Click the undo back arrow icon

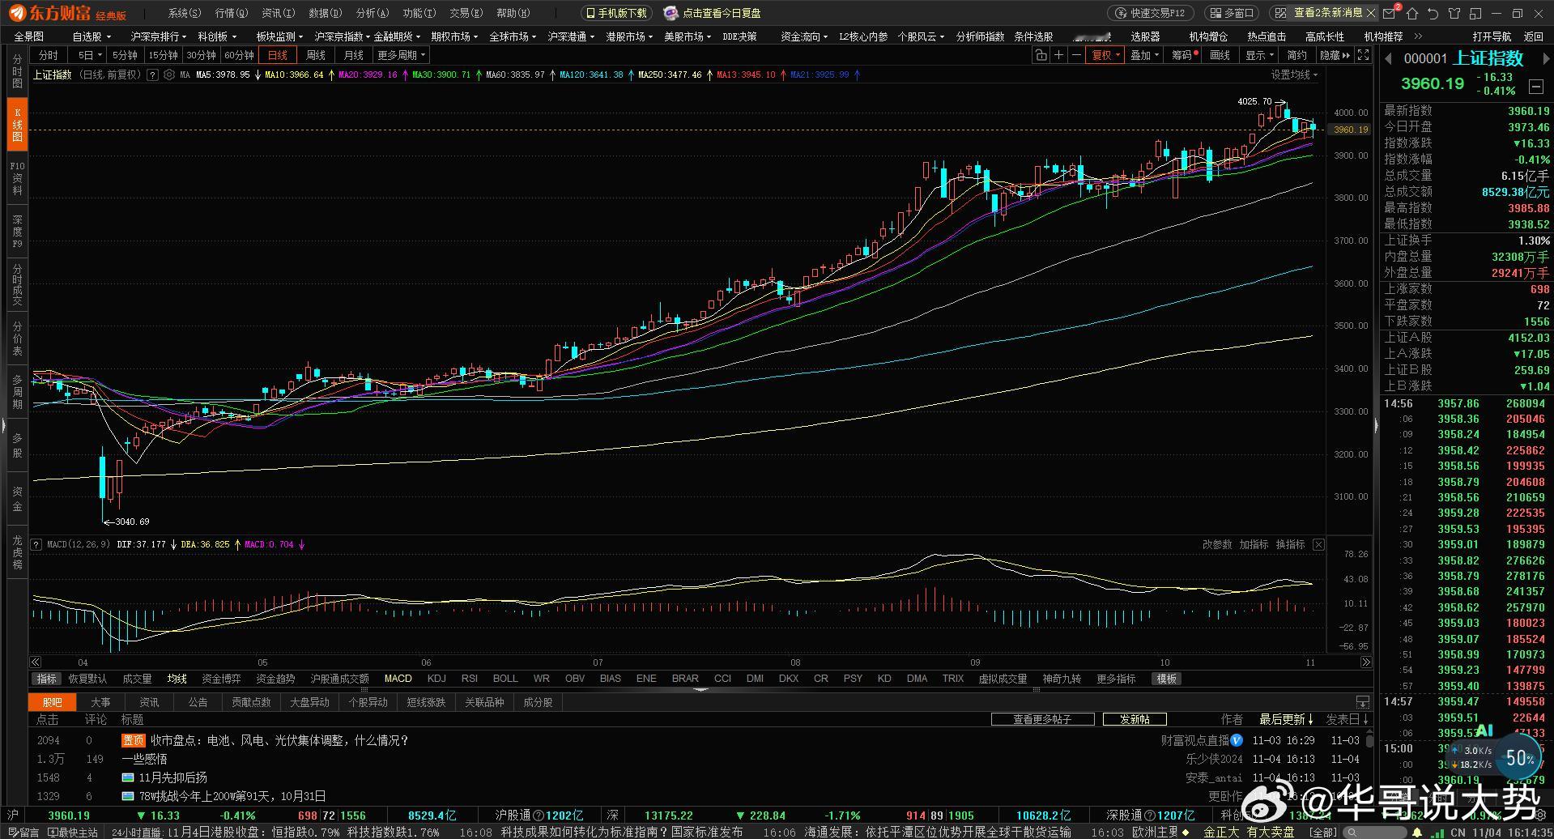pyautogui.click(x=1433, y=13)
